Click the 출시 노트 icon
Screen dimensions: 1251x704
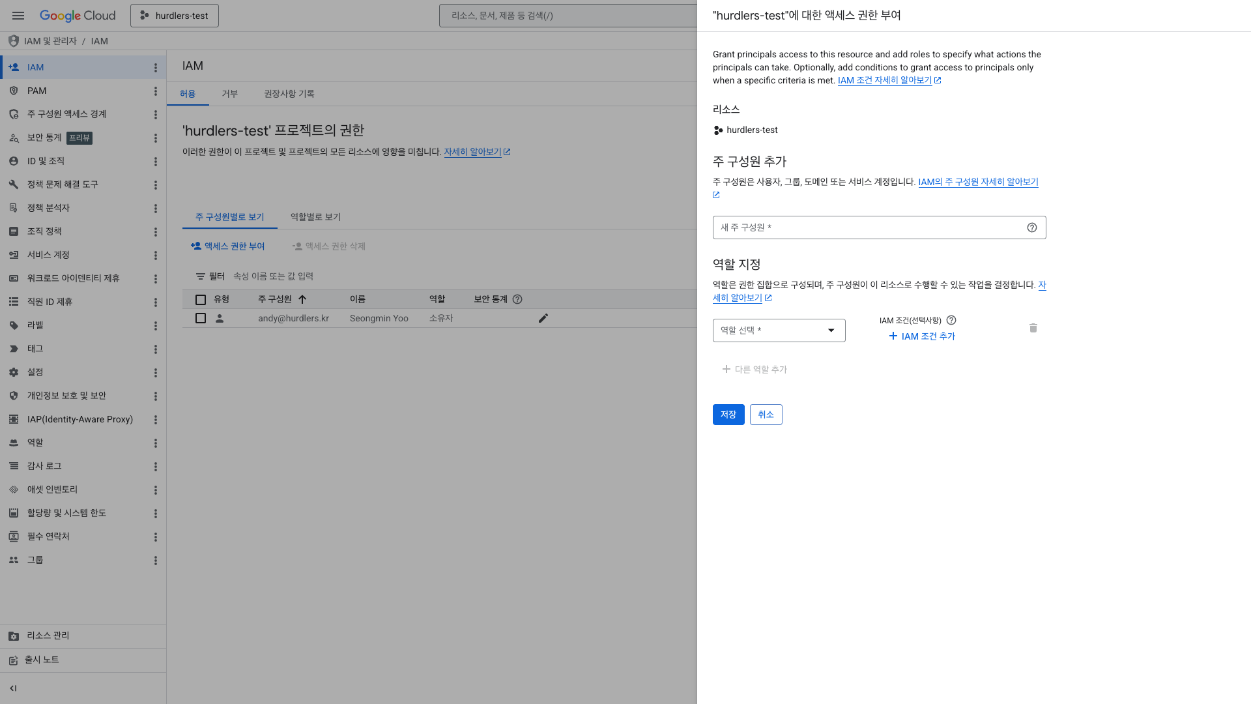[14, 660]
